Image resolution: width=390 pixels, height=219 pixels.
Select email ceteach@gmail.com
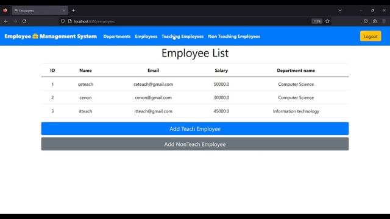coord(153,84)
